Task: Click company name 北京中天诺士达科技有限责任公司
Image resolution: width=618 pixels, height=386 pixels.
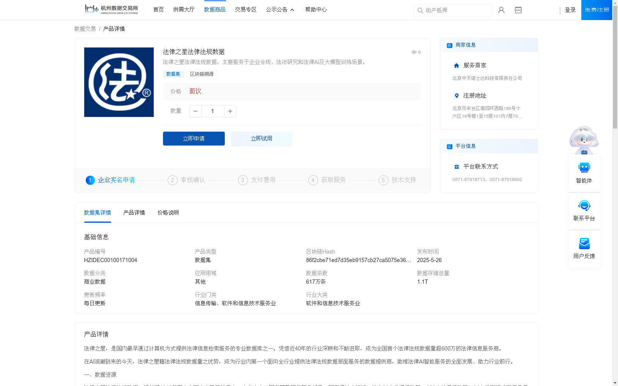Action: [x=487, y=78]
